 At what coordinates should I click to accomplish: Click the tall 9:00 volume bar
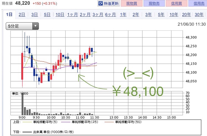point(22,104)
